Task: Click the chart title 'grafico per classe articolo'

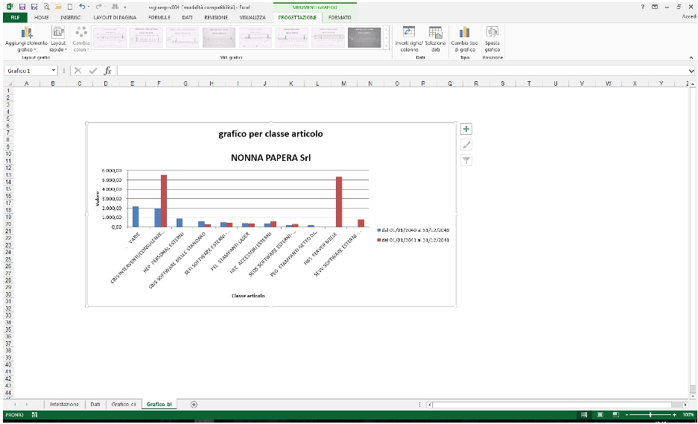Action: [270, 133]
